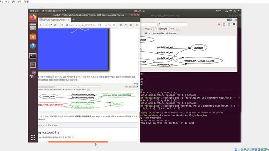Click the fit-in-view button next to Fit
This screenshot has height=151, width=269.
[178, 29]
